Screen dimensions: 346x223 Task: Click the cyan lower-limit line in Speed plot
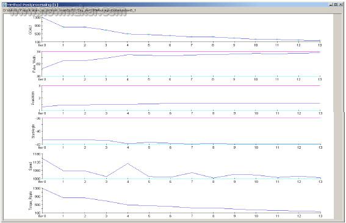pyautogui.click(x=181, y=179)
